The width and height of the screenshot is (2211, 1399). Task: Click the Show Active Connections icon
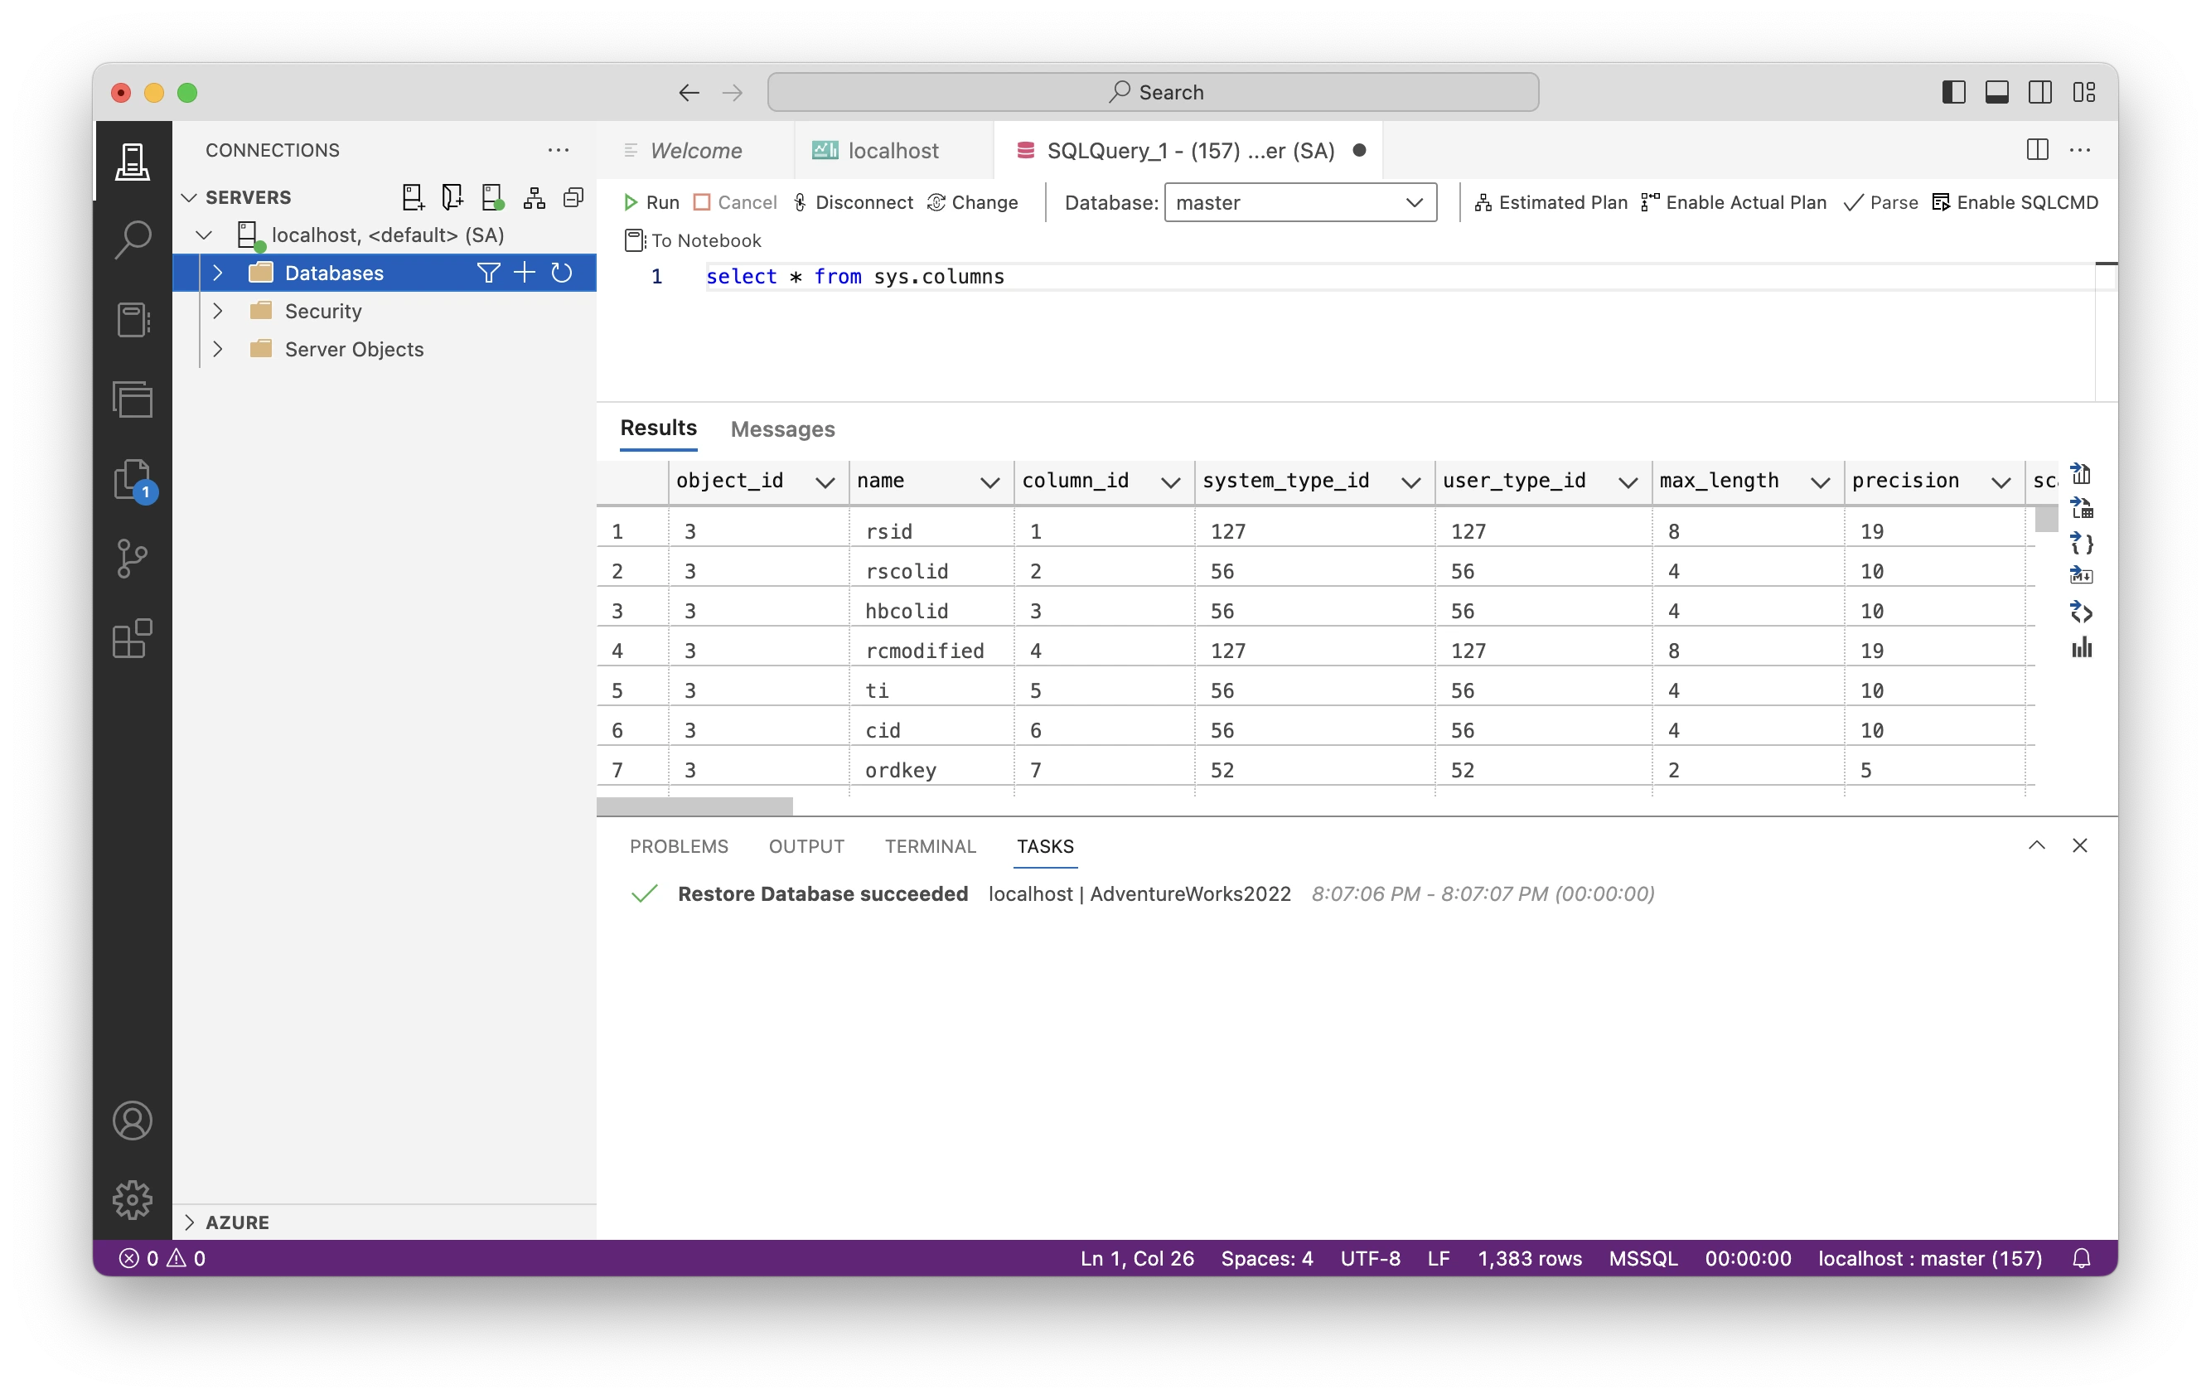pyautogui.click(x=493, y=197)
